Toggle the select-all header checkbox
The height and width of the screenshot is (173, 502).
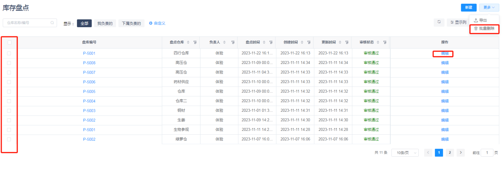tap(9, 43)
